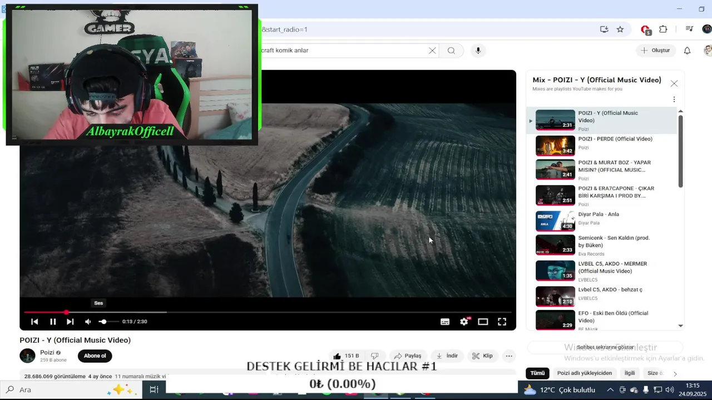Dislike the video
Viewport: 712px width, 400px height.
375,356
